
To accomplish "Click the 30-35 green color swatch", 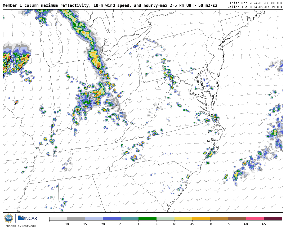I will 148,219.
